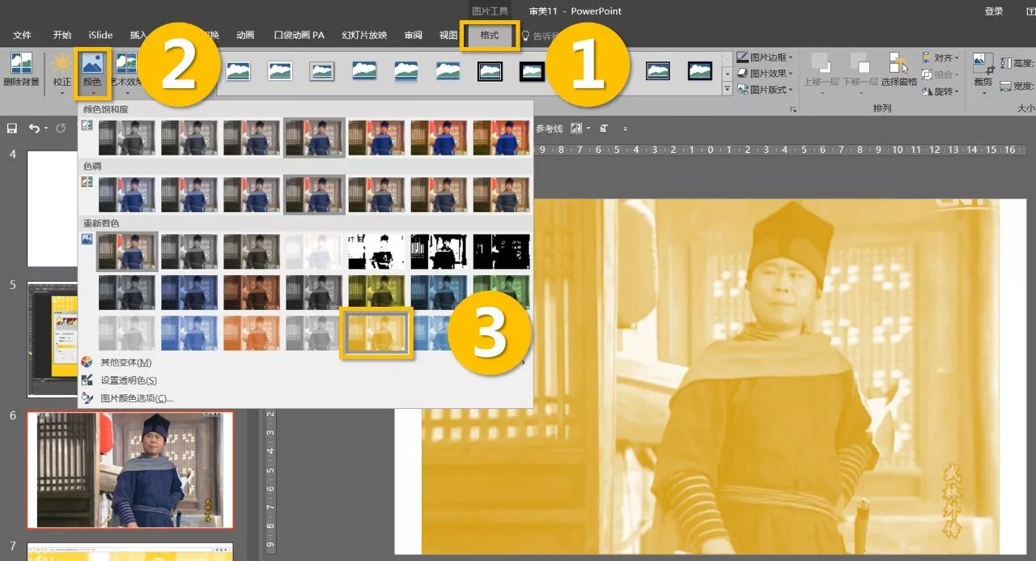This screenshot has height=561, width=1036.
Task: Select the coolest tone thumbnail, first in 色调 row
Action: (x=127, y=194)
